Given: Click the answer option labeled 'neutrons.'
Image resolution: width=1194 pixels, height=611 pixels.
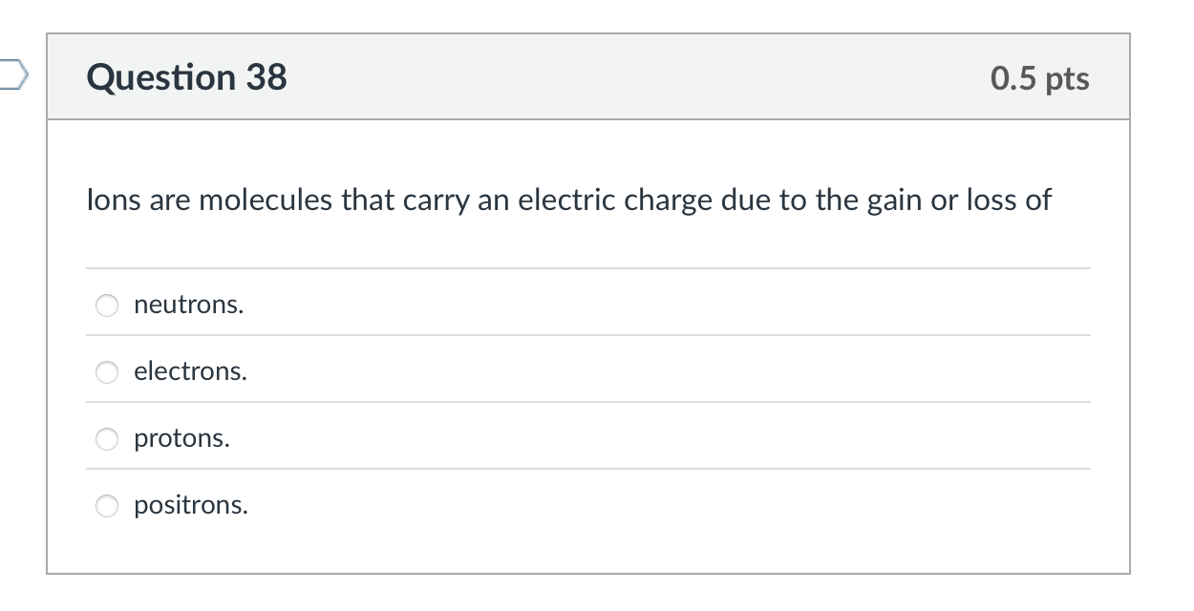Looking at the screenshot, I should coord(188,305).
